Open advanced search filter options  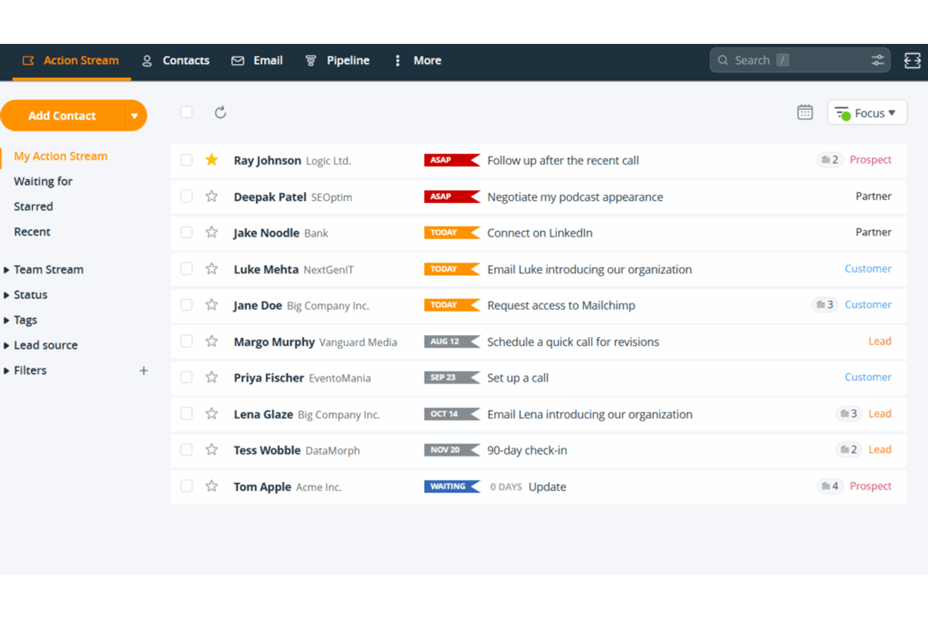click(877, 60)
